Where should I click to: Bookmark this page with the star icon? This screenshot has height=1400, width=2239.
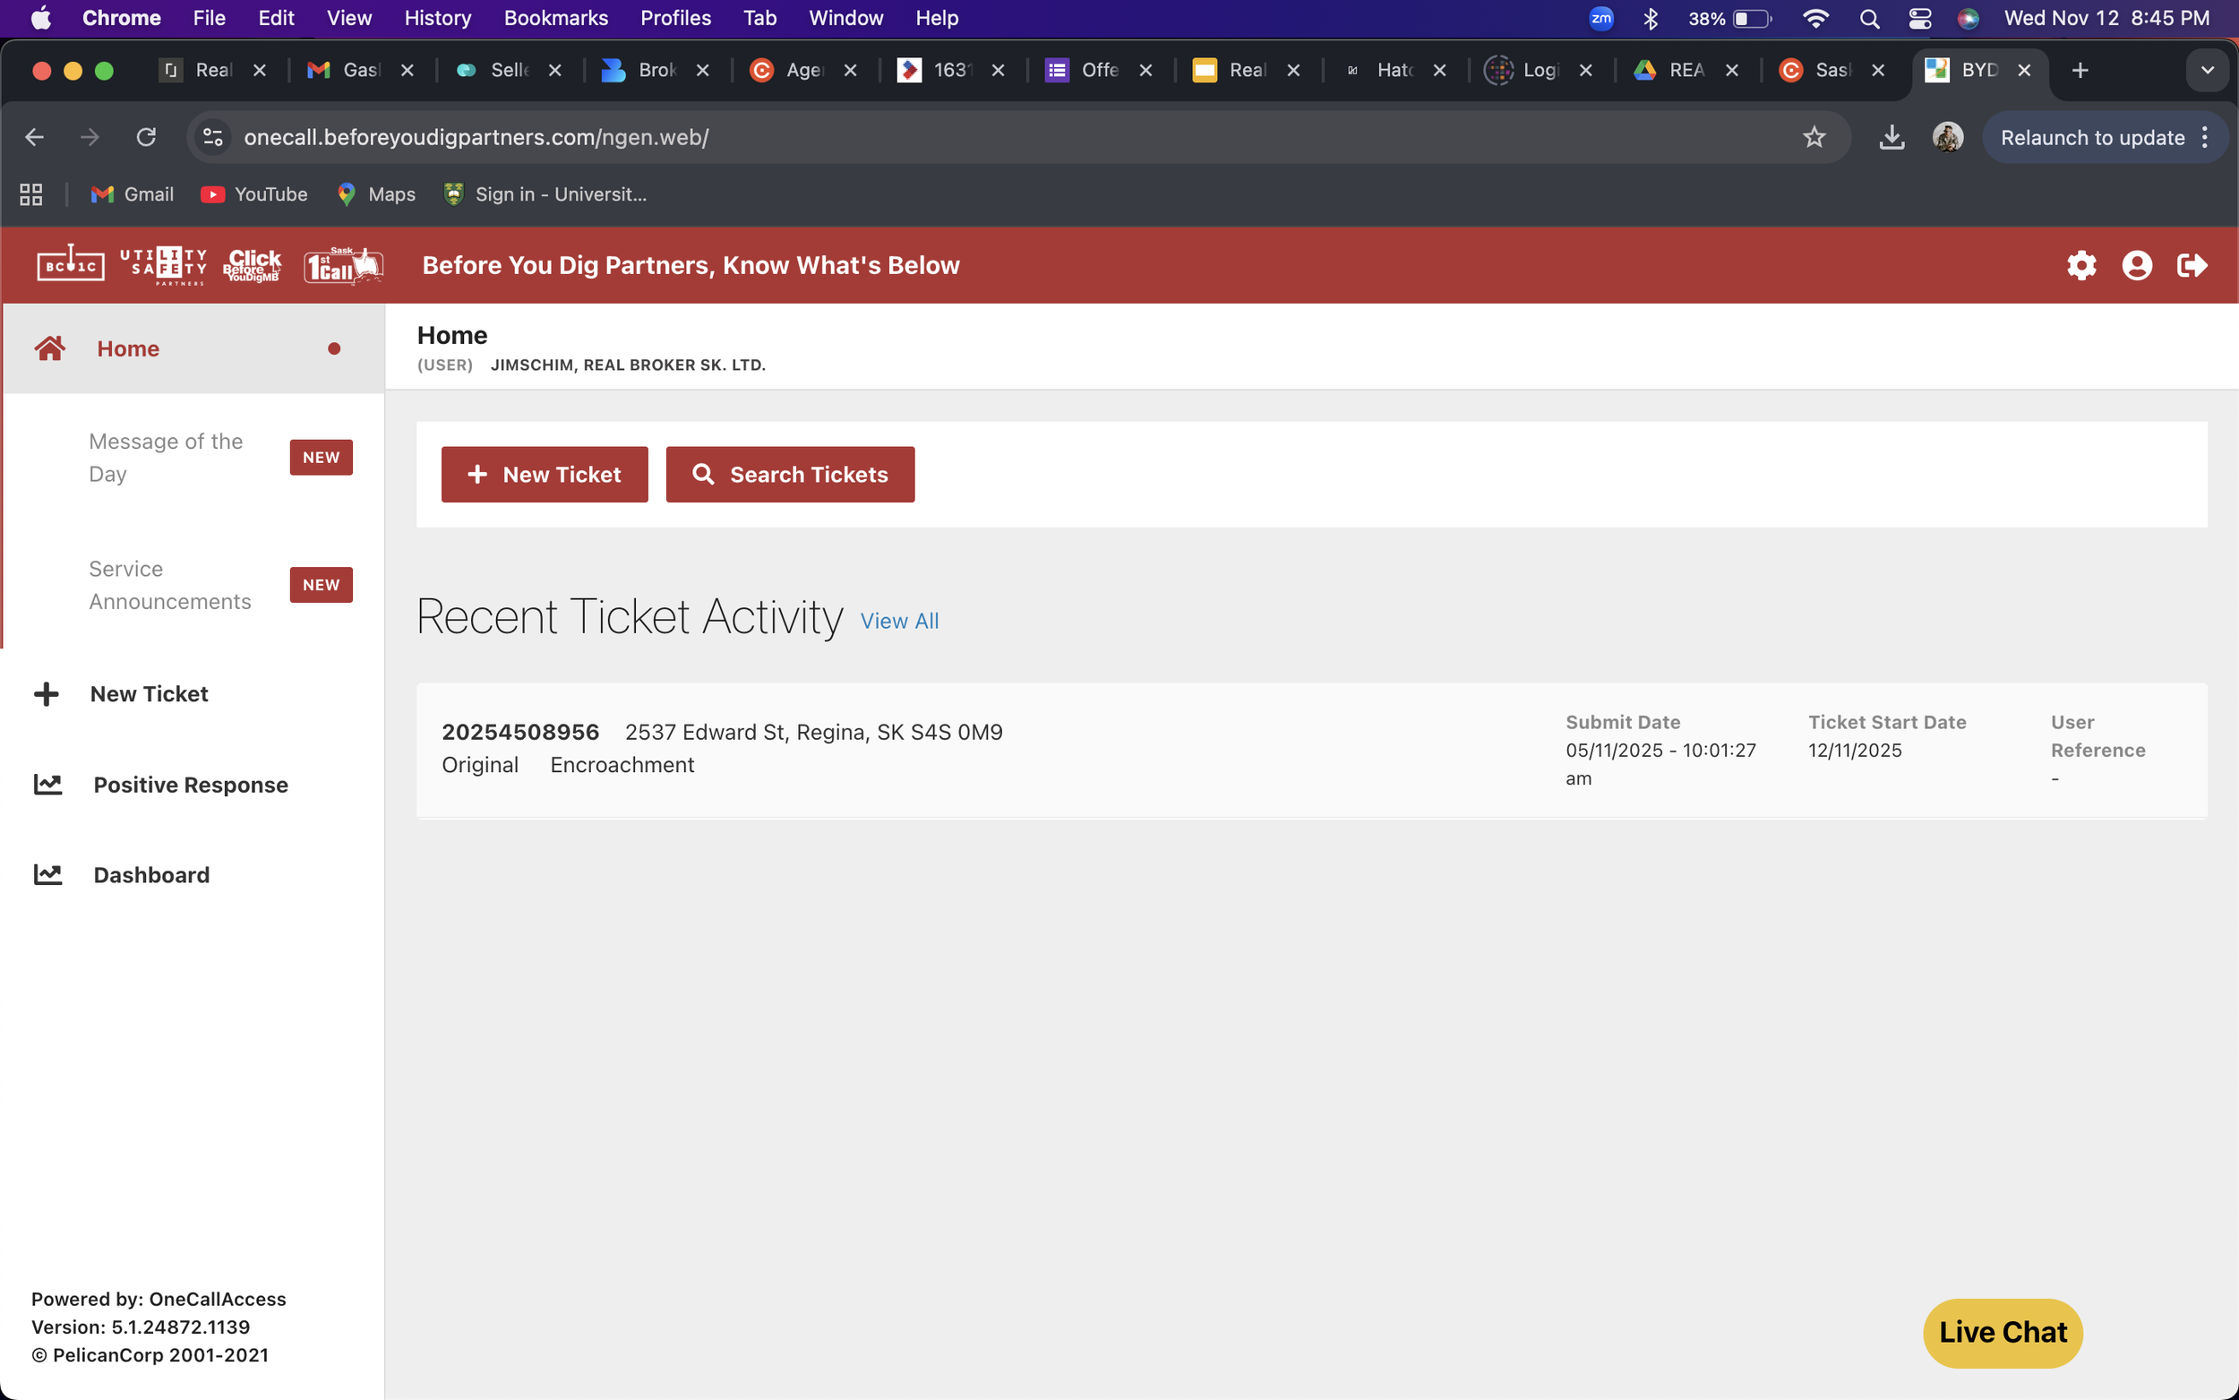(1814, 137)
